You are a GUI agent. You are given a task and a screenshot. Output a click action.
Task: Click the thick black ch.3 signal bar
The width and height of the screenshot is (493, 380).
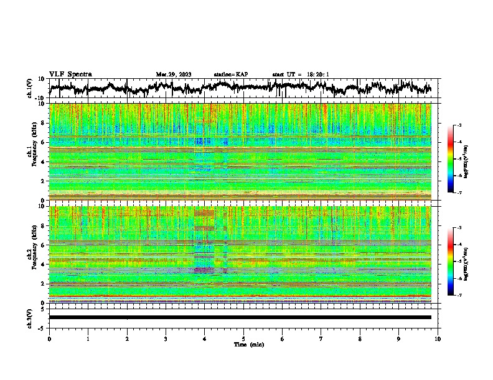point(240,317)
